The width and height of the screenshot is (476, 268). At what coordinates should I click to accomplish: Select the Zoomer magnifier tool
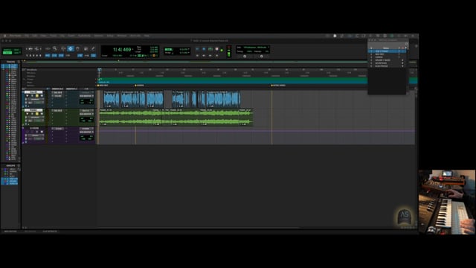click(x=55, y=48)
